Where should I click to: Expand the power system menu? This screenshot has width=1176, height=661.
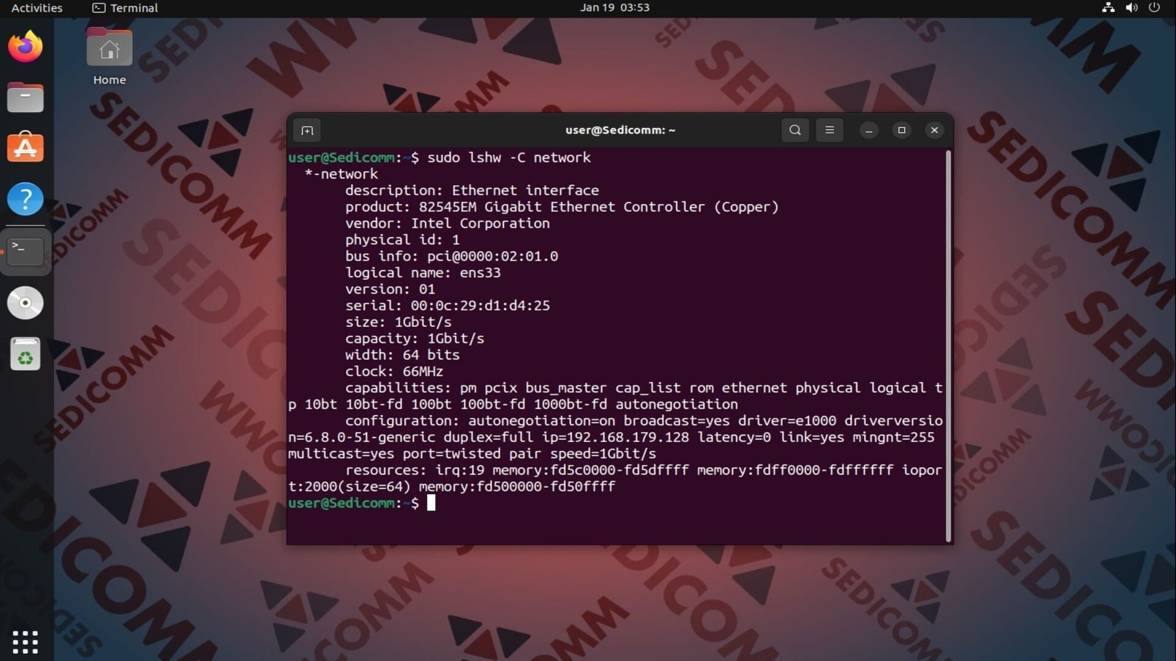click(x=1154, y=8)
